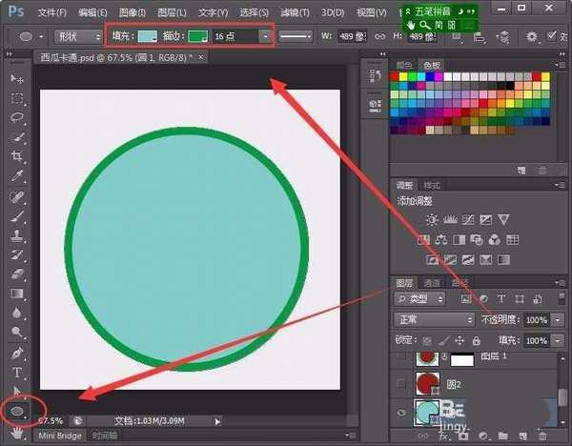Open the Mini Bridge panel tab
This screenshot has width=572, height=446.
click(59, 436)
